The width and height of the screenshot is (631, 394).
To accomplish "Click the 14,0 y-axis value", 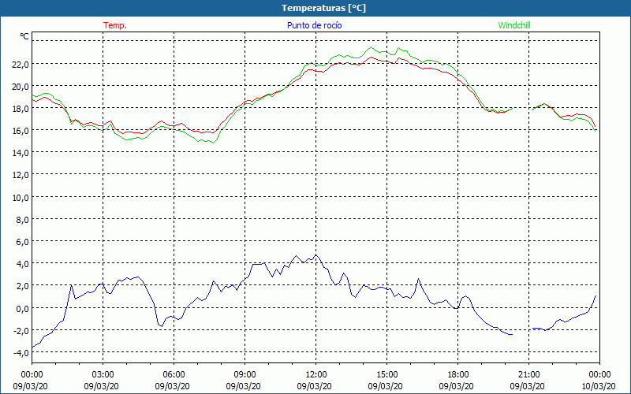I will click(21, 153).
